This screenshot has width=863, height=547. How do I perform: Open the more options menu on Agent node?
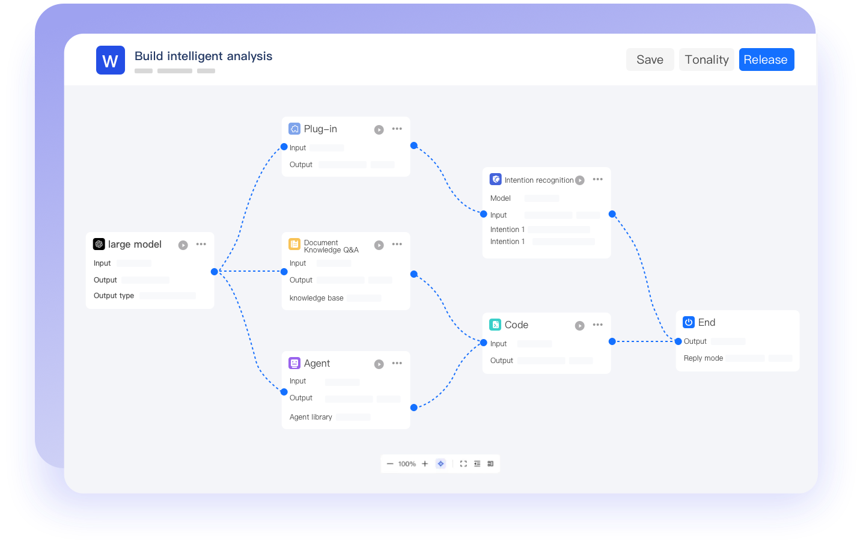397,364
